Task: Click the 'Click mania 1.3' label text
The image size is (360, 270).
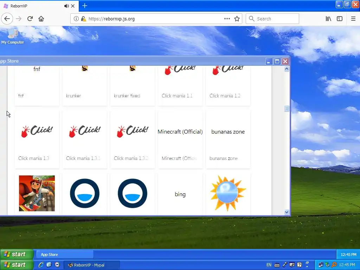Action: (x=33, y=158)
